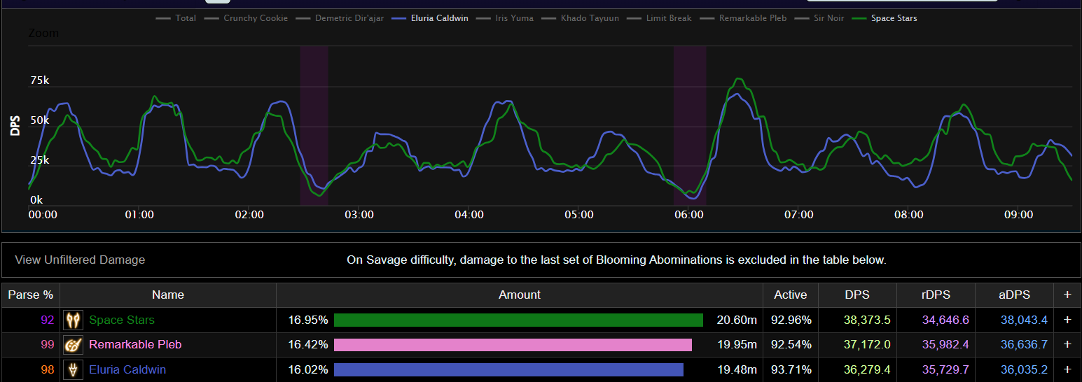Click second shaded downtime band near 06:00
This screenshot has height=382, width=1082.
coord(690,125)
